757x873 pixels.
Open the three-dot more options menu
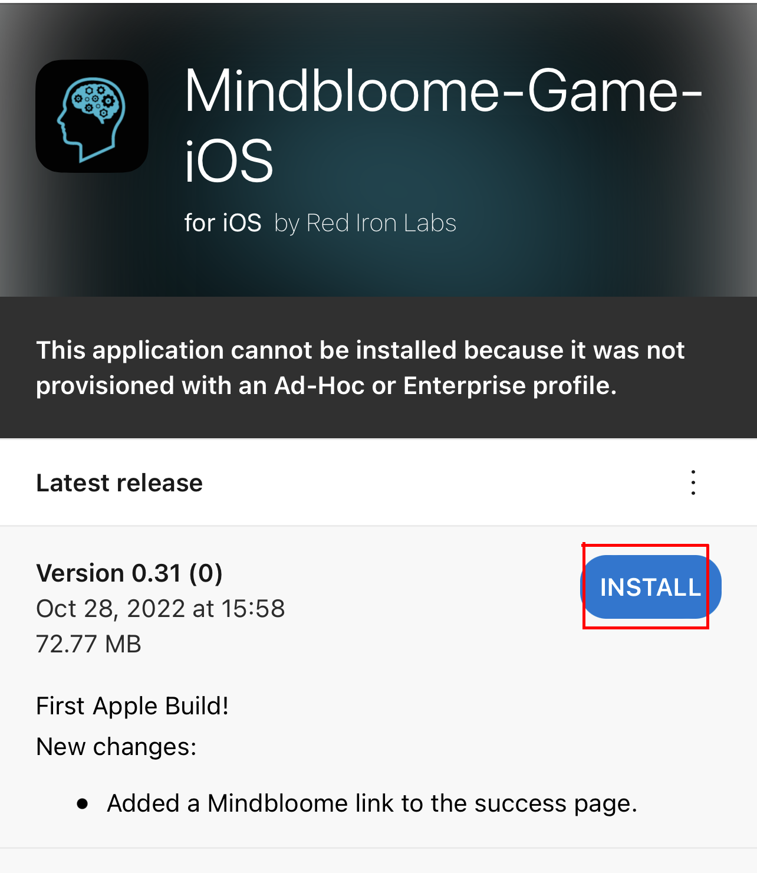(693, 483)
